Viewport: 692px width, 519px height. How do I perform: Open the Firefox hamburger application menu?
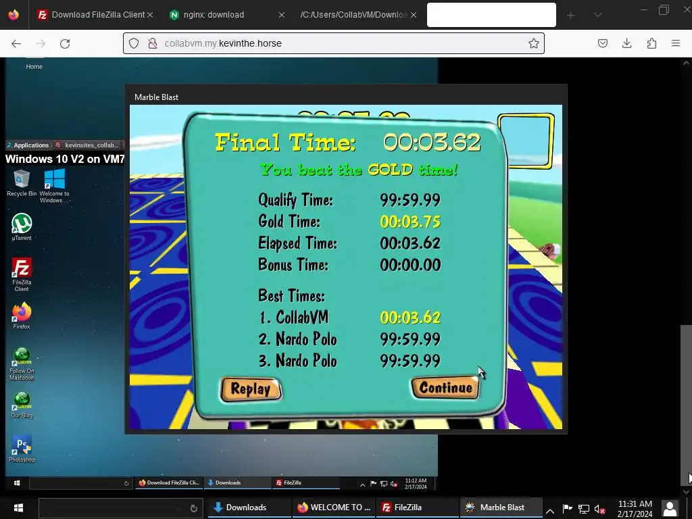(676, 43)
